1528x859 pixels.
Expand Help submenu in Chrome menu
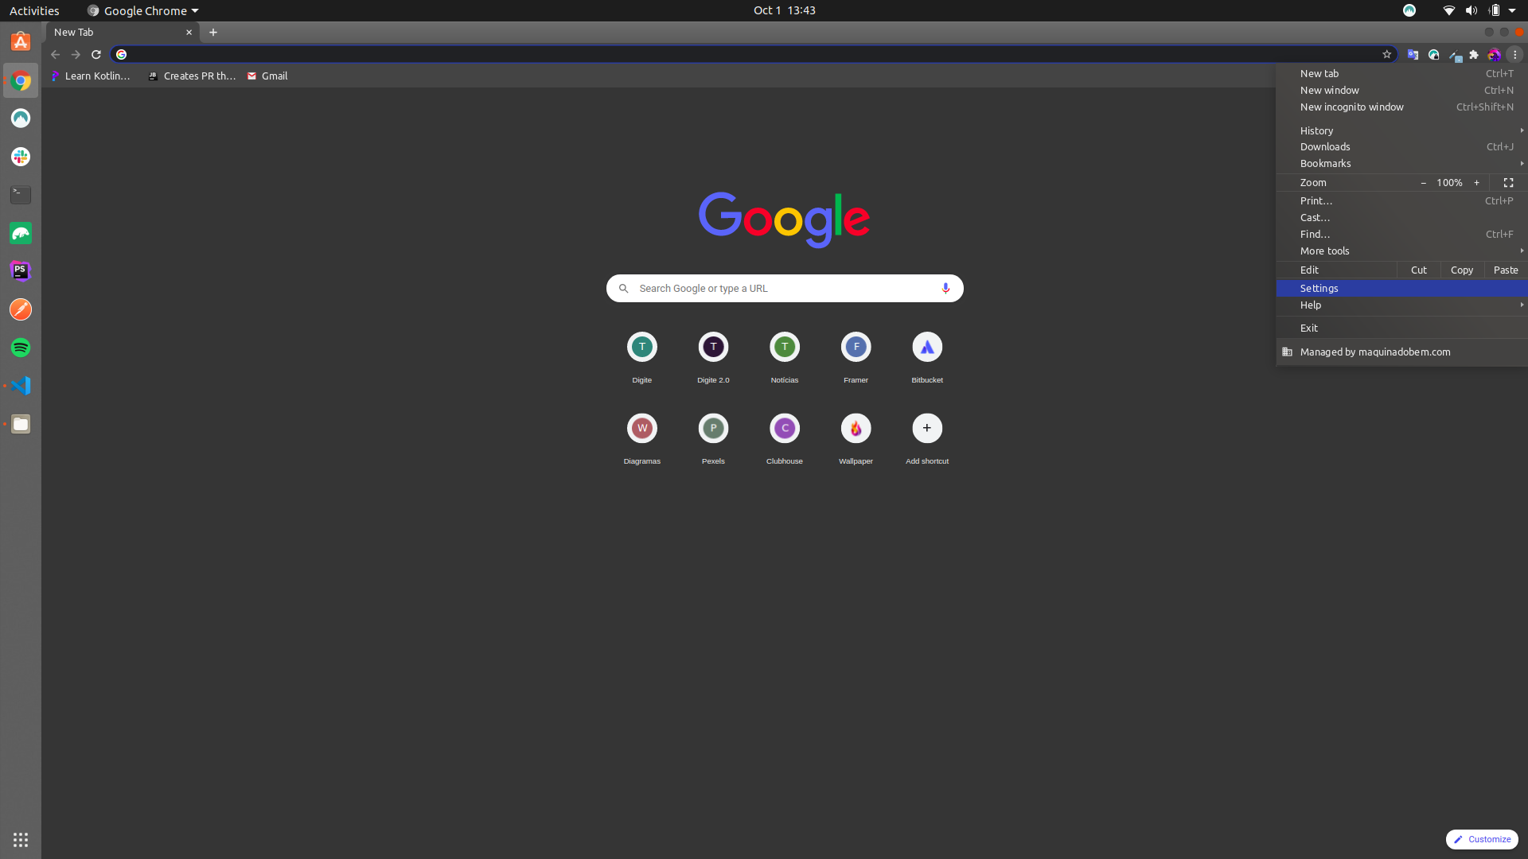point(1401,304)
